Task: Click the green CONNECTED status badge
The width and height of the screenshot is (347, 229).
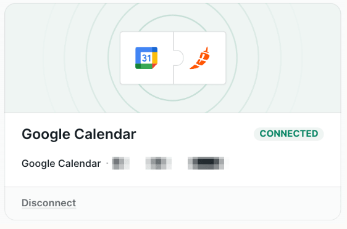Action: click(288, 134)
